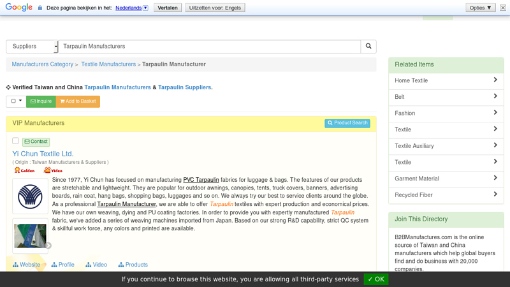
Task: Open the Products tab link
Action: click(133, 265)
